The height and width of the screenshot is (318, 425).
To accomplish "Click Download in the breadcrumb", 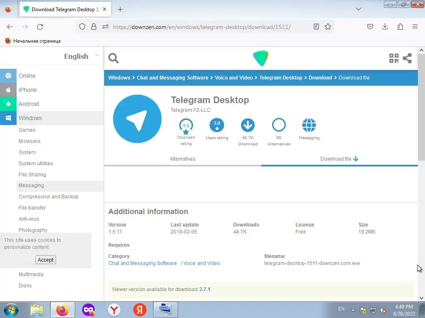I will pos(320,77).
